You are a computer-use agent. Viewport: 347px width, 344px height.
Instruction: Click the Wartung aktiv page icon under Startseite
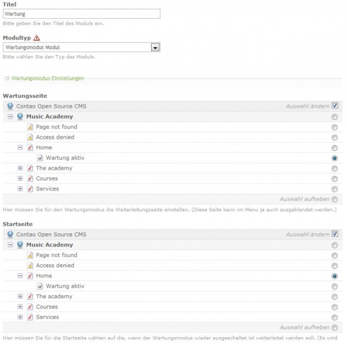tap(40, 286)
